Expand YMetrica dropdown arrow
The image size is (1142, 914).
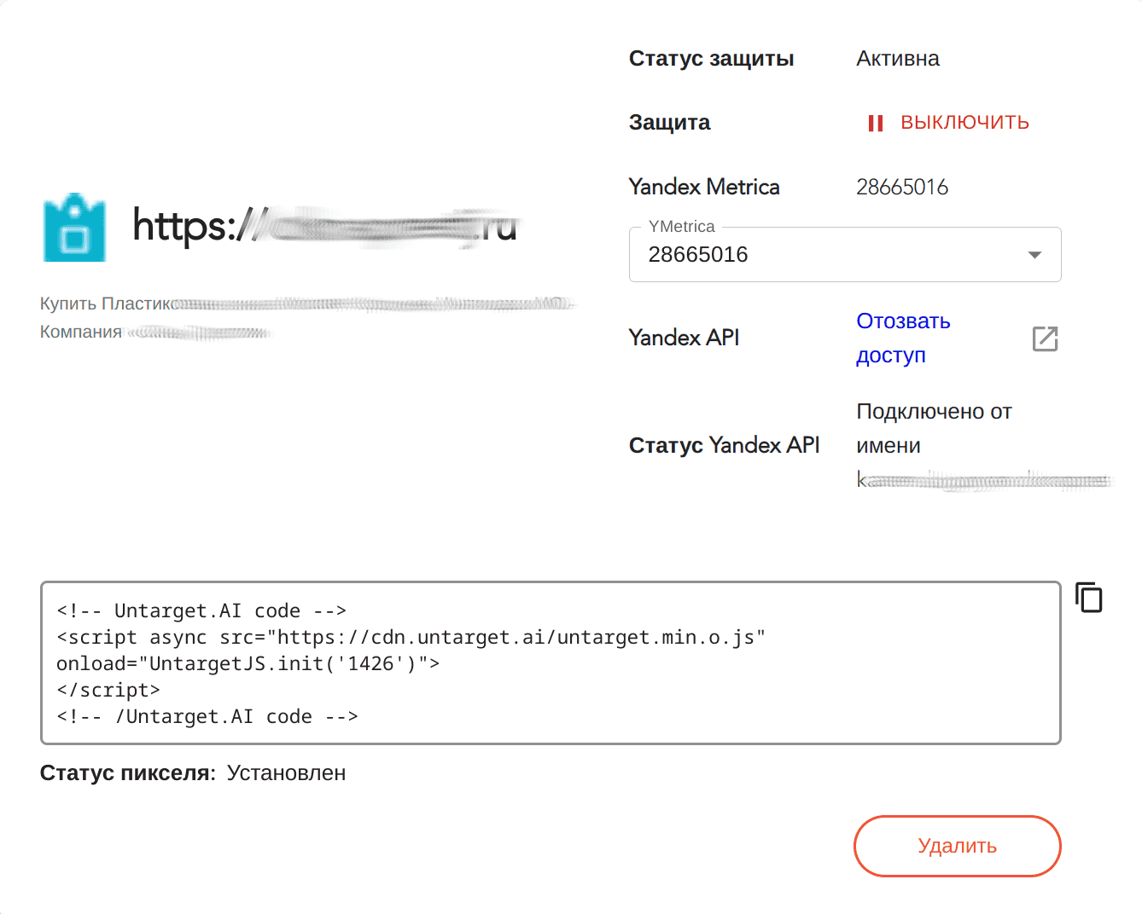[1034, 255]
